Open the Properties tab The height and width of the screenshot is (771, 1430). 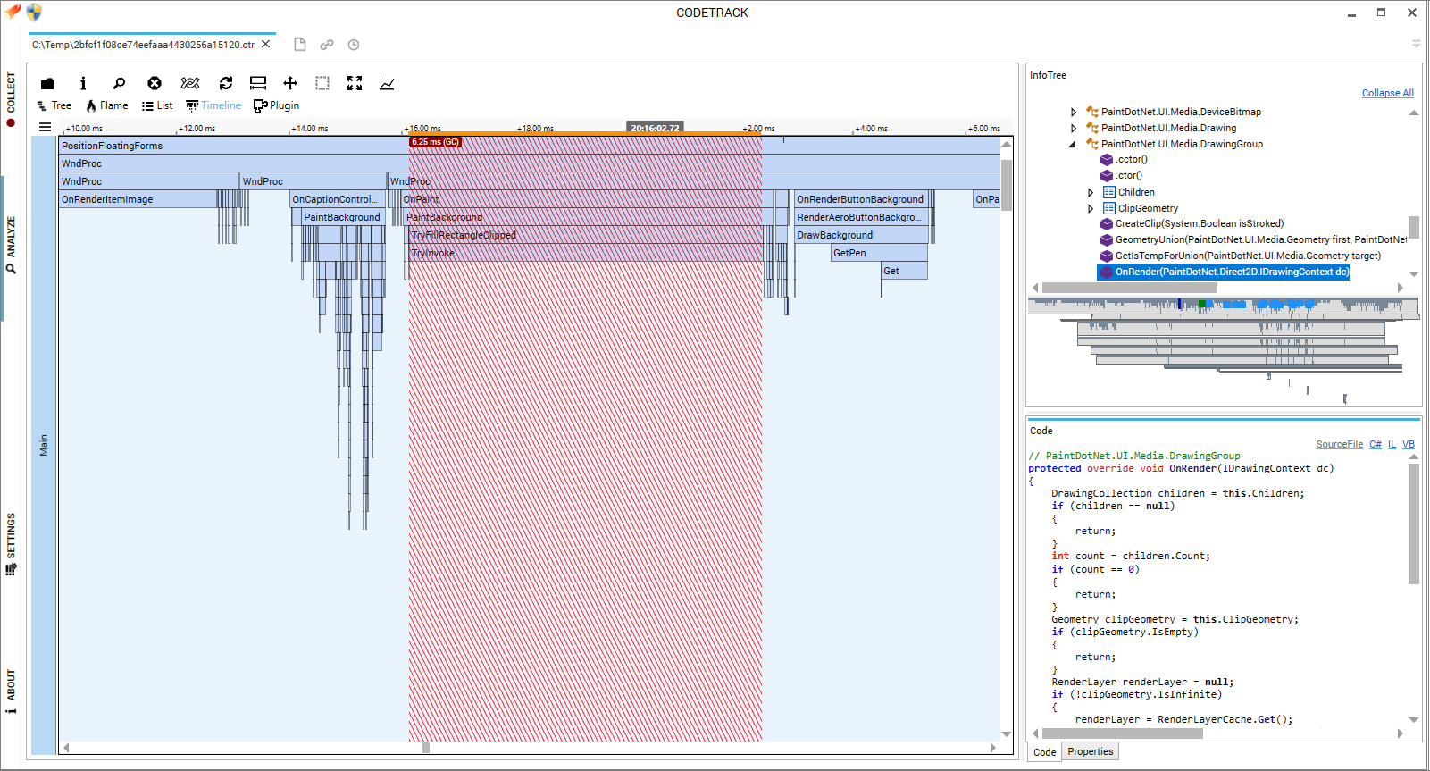point(1090,751)
